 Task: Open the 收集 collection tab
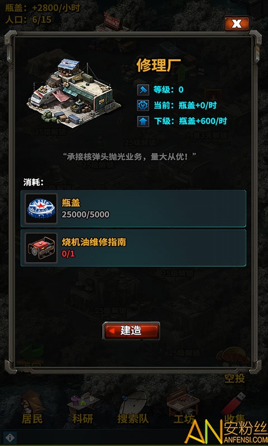coord(234,407)
